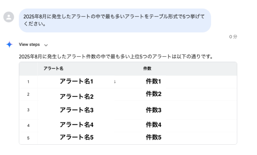Click the 件数1 cell
Screen dimensions: 257x155
click(x=153, y=81)
